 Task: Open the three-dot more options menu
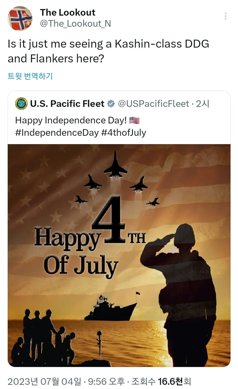click(226, 16)
